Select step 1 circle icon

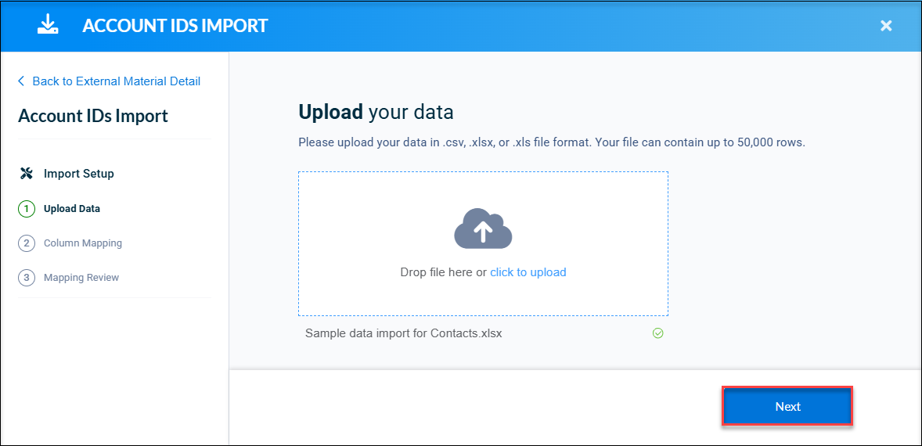point(27,209)
